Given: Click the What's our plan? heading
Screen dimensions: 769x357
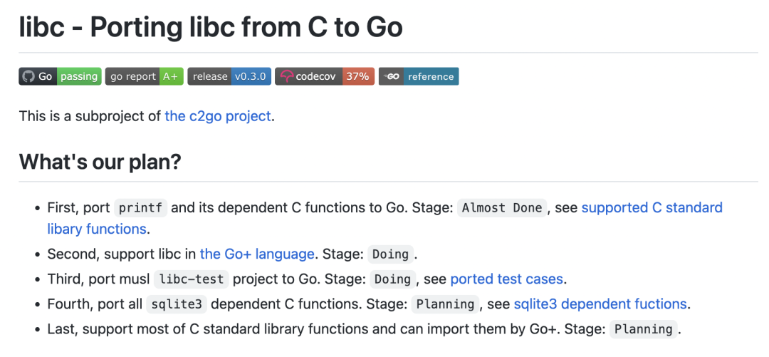Looking at the screenshot, I should pos(100,162).
